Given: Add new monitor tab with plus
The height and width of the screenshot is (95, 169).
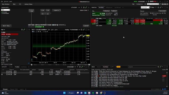Looking at the screenshot, I should click(123, 8).
